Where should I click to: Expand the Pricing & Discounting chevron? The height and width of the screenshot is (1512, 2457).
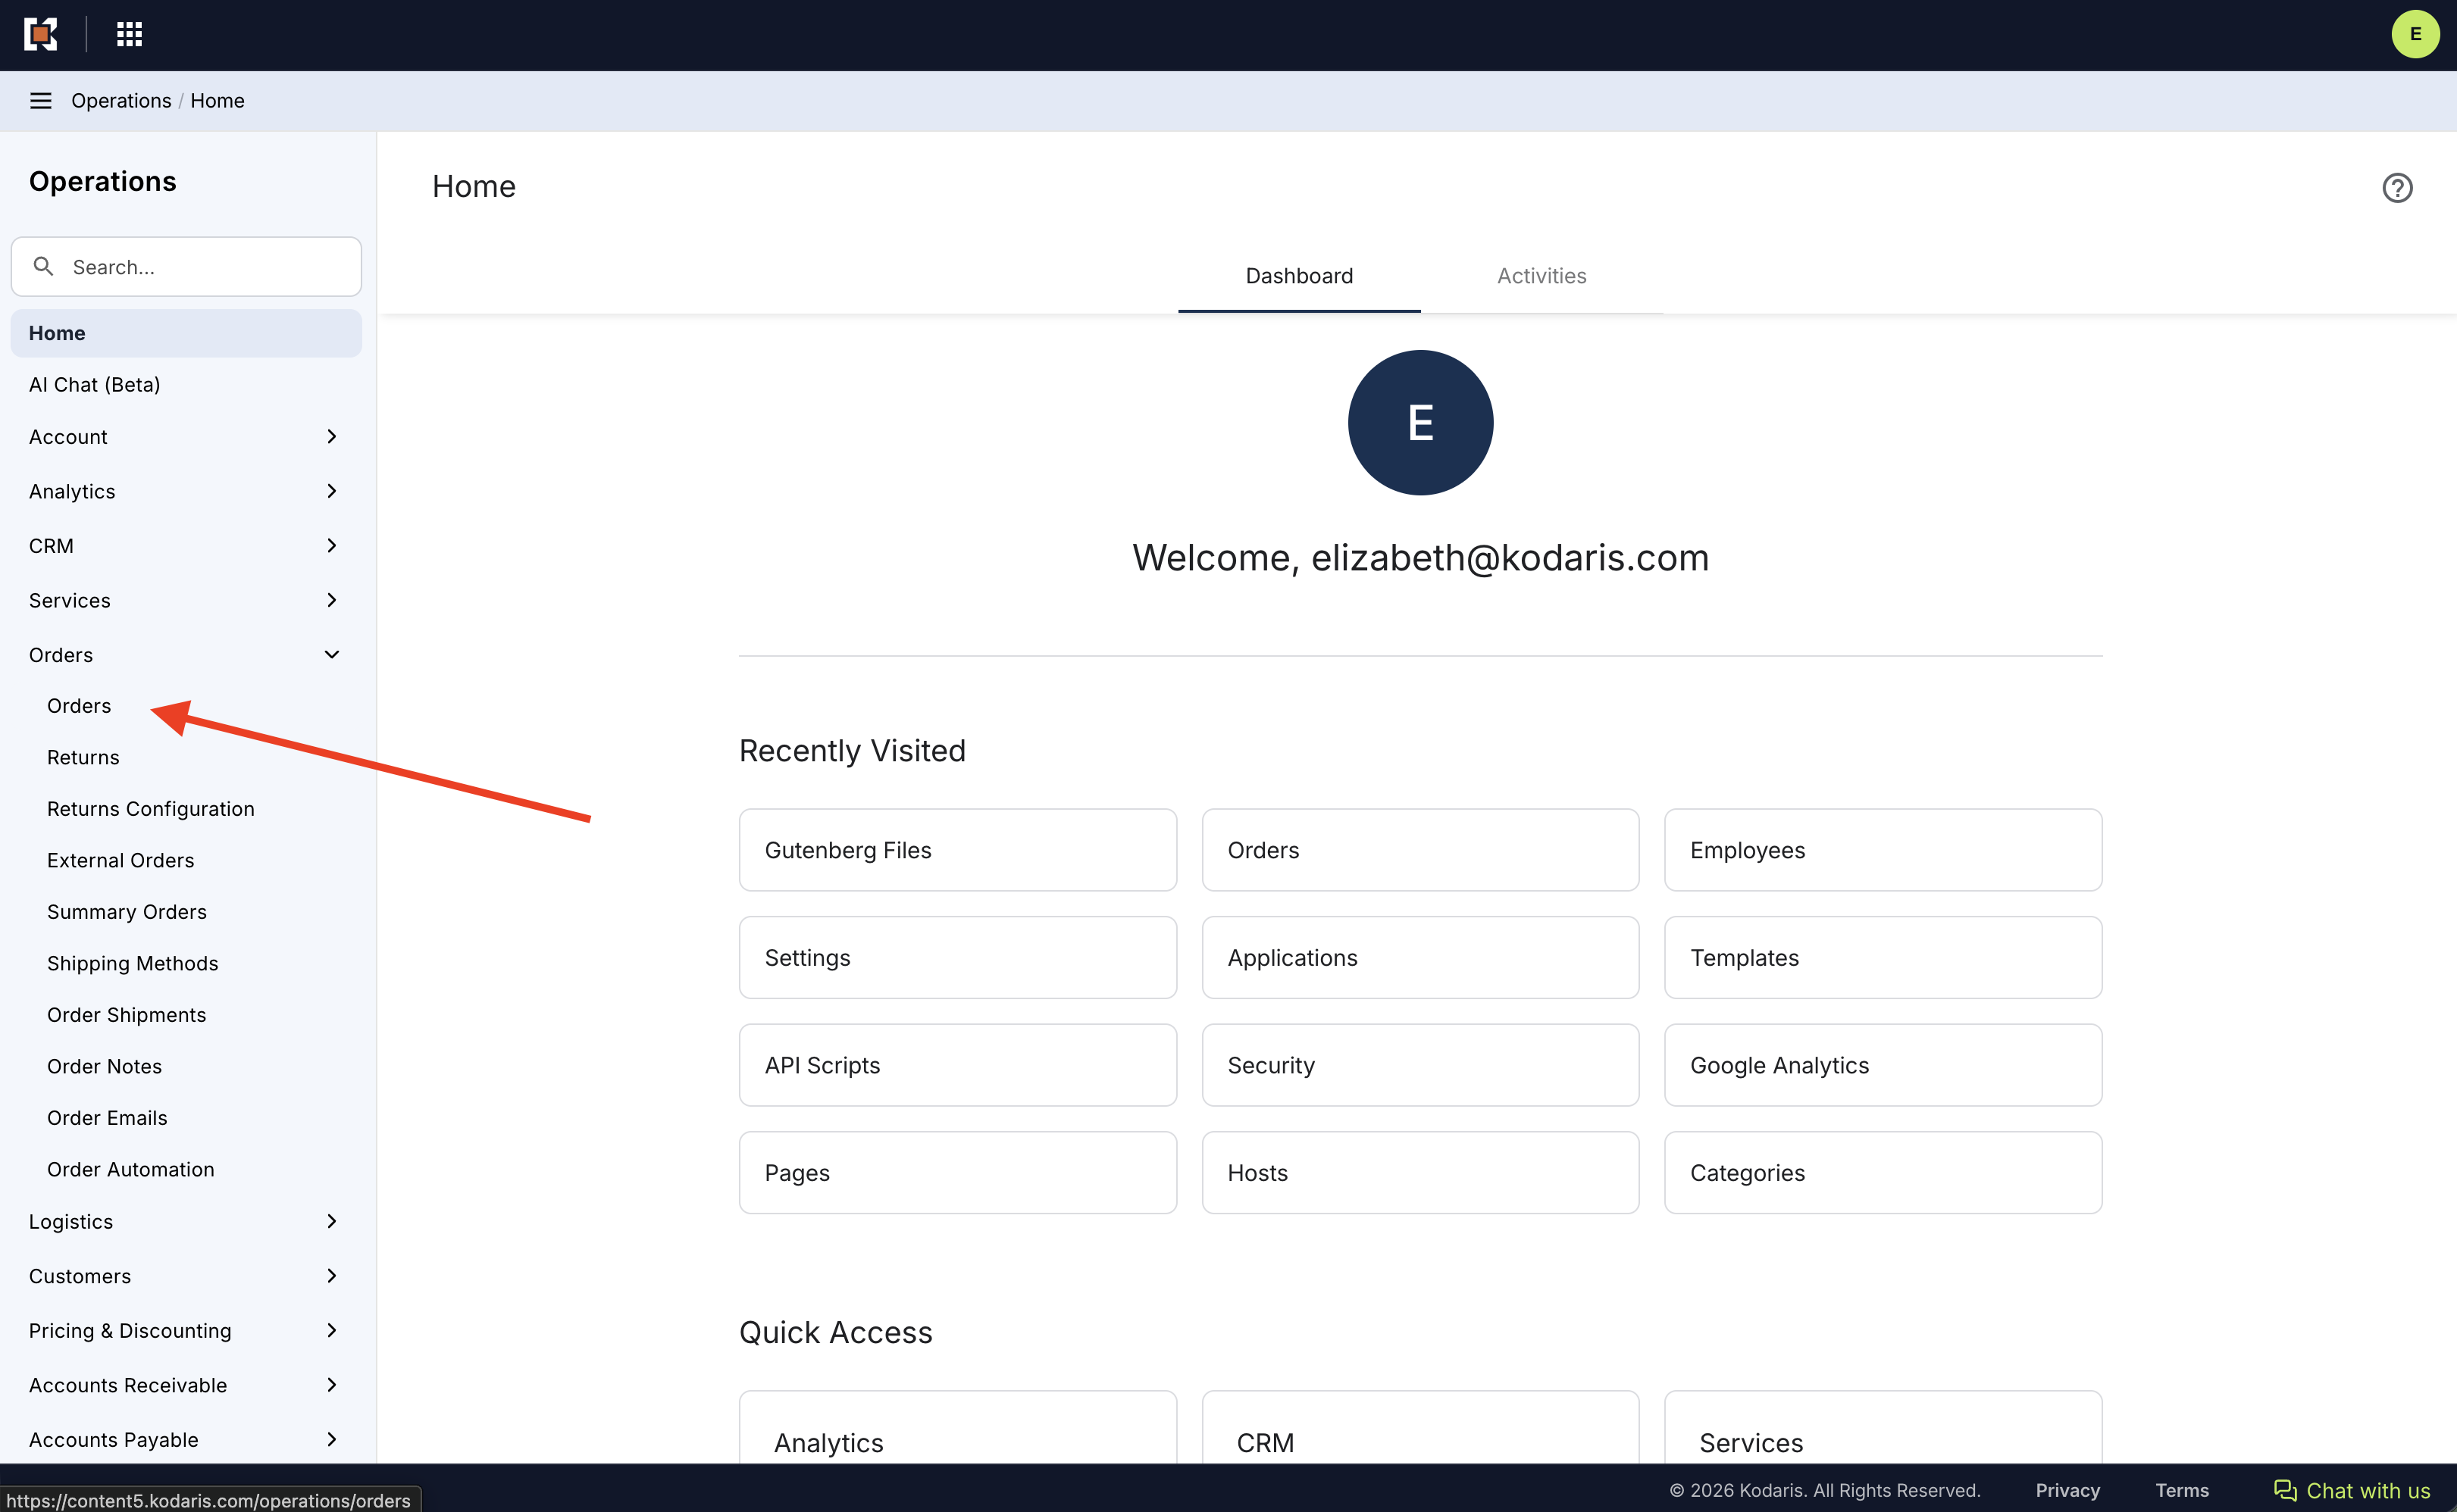pos(332,1331)
